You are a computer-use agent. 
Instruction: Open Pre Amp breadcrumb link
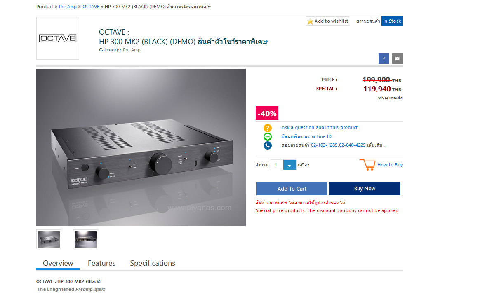(x=68, y=7)
